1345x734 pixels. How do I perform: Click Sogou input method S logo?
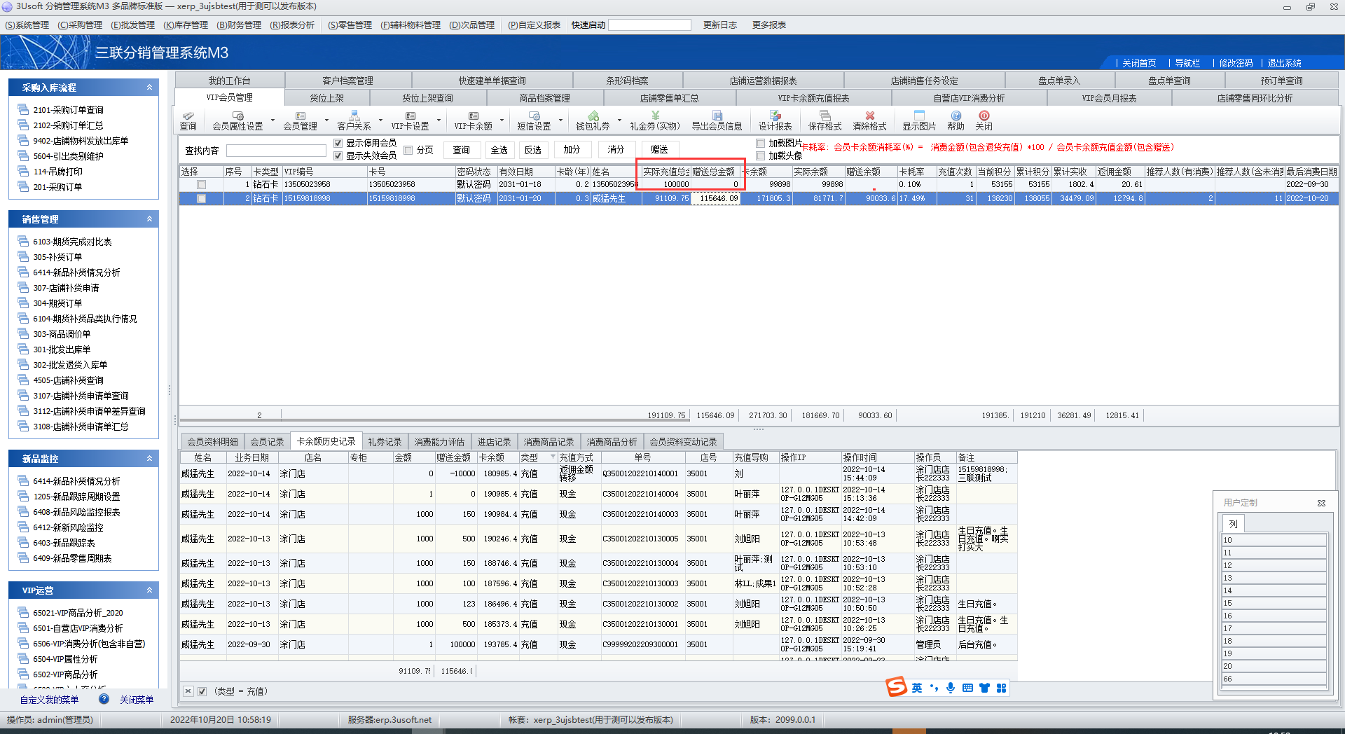click(896, 687)
